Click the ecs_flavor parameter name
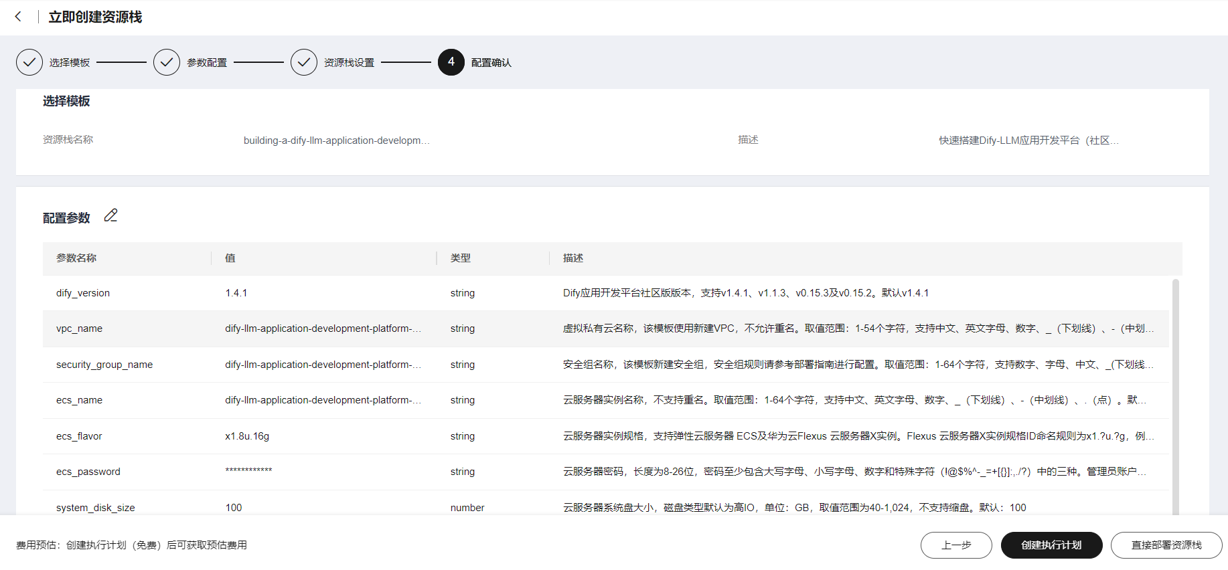This screenshot has height=570, width=1228. point(79,436)
